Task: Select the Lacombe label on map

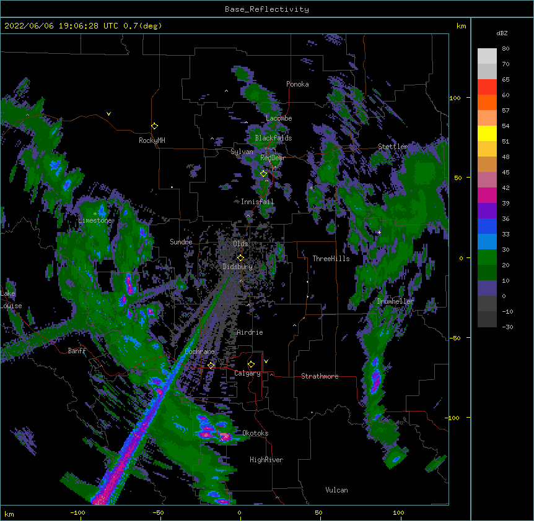Action: tap(279, 118)
